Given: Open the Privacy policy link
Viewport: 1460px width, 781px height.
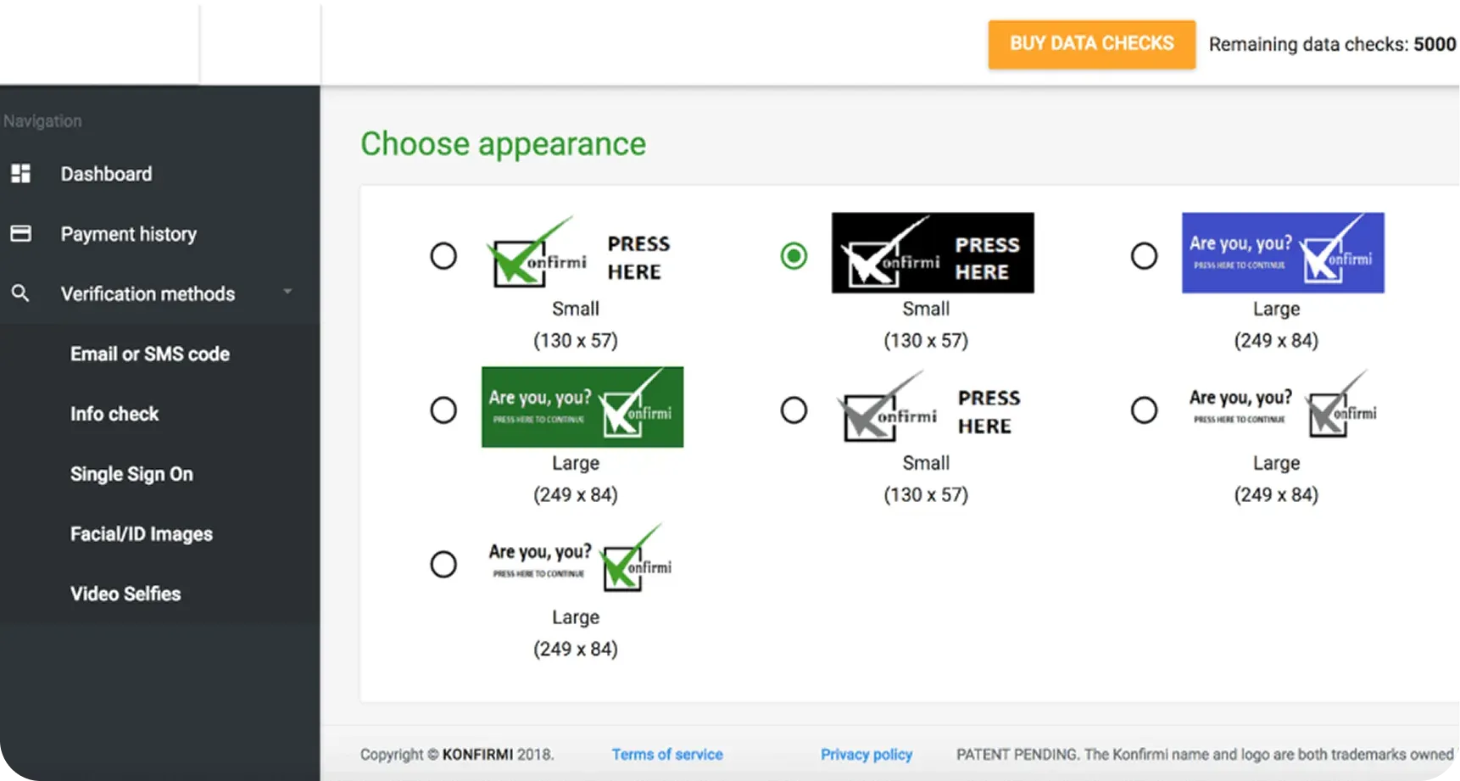Looking at the screenshot, I should 866,754.
